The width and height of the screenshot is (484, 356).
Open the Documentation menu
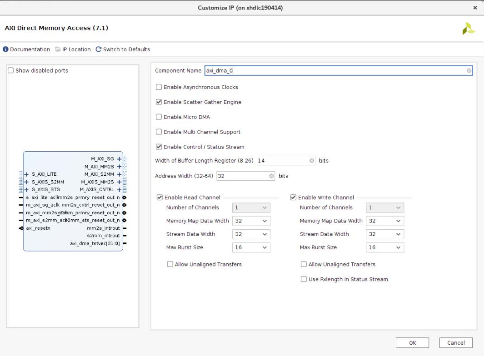26,49
